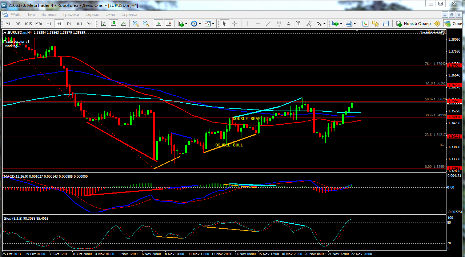
Task: Switch timeframe to M15
Action: [28, 24]
